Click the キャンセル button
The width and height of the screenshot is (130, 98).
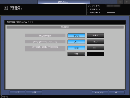coord(100,92)
